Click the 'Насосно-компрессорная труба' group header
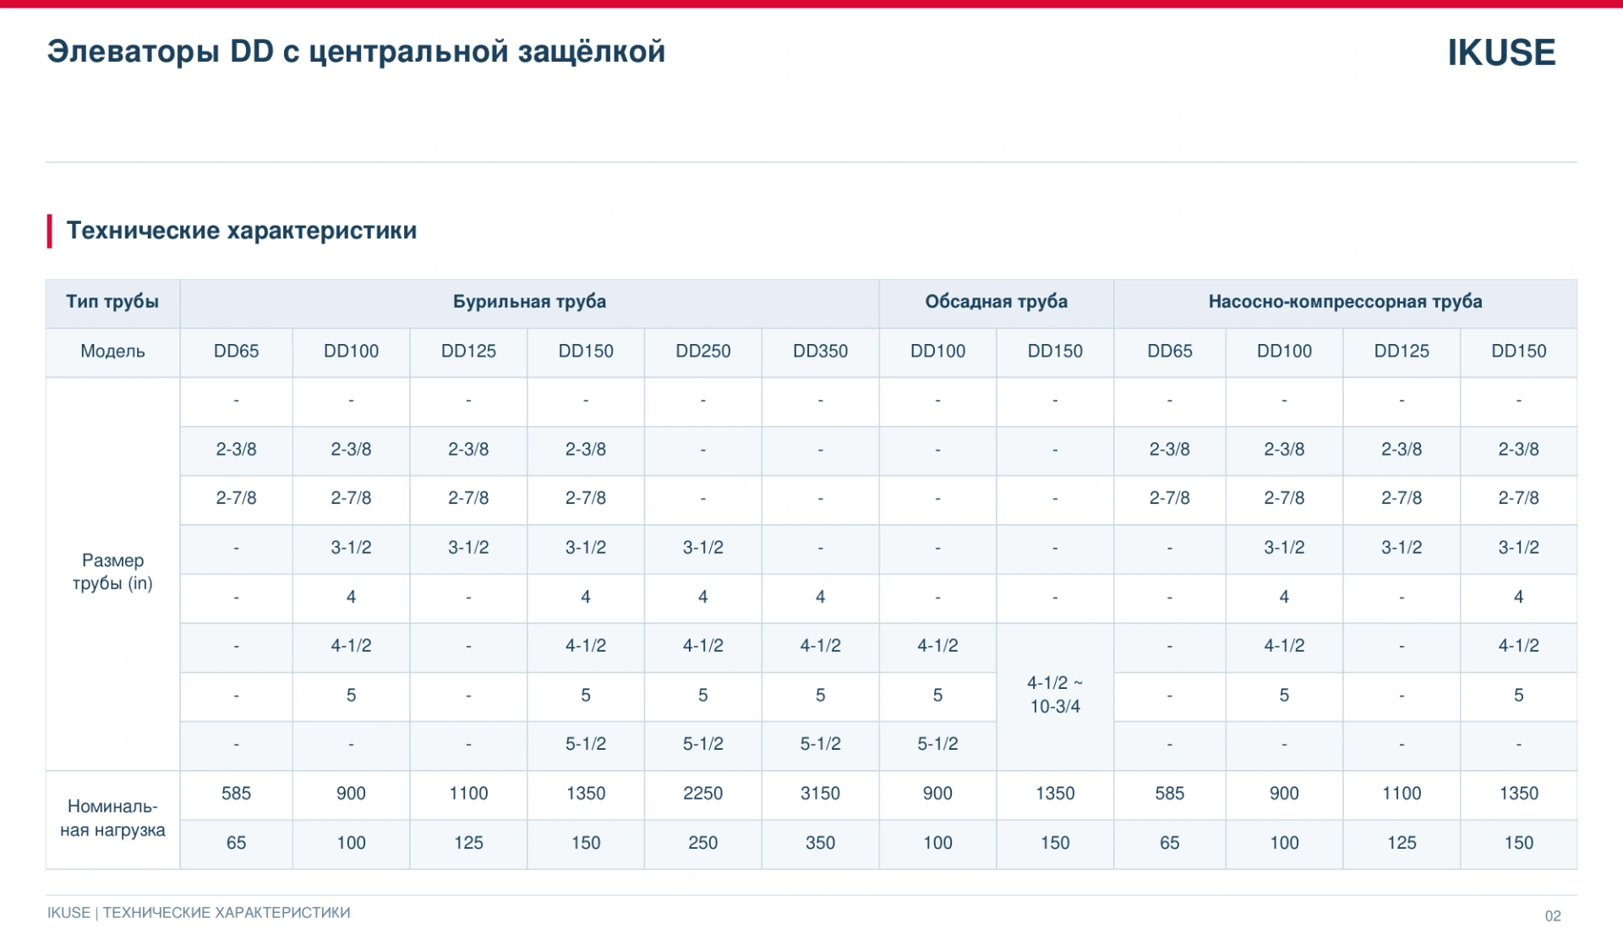Viewport: 1623px width, 951px height. point(1345,302)
